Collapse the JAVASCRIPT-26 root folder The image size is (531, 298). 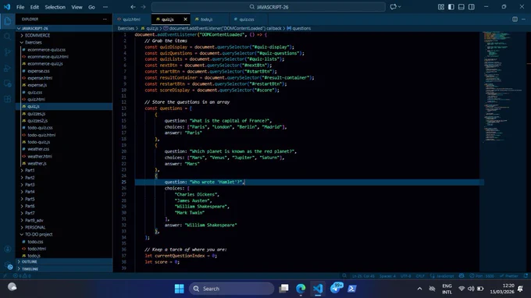(64, 28)
